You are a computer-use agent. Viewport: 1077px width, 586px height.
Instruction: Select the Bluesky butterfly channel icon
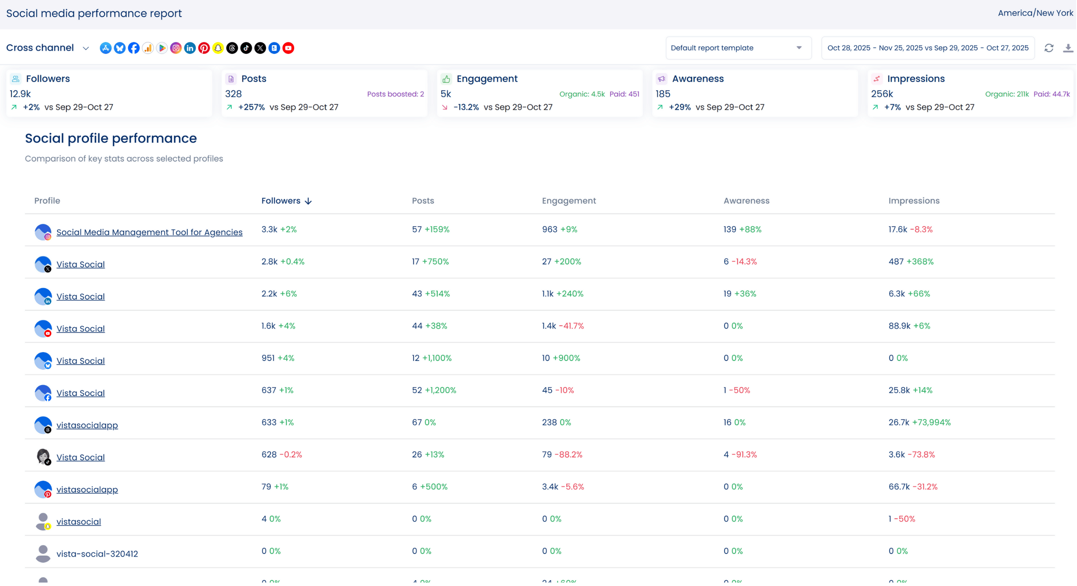click(x=119, y=48)
